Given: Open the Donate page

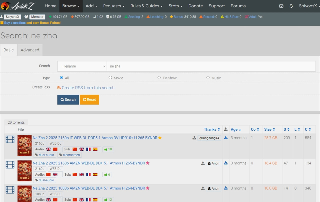Looking at the screenshot, I should click(x=195, y=6).
